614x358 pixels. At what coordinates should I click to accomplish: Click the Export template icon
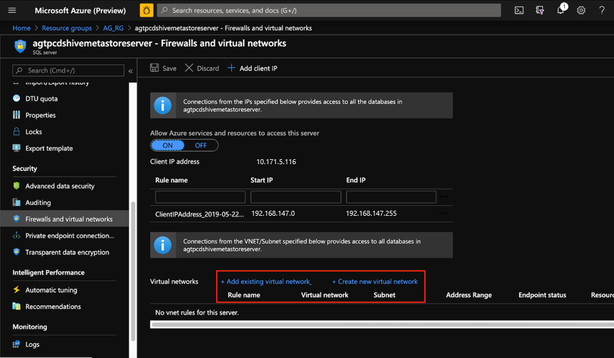pyautogui.click(x=16, y=148)
